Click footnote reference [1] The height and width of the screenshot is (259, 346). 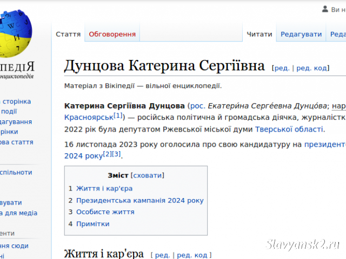[118, 115]
